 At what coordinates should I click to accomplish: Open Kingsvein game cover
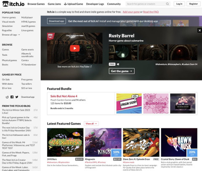pos(103,142)
